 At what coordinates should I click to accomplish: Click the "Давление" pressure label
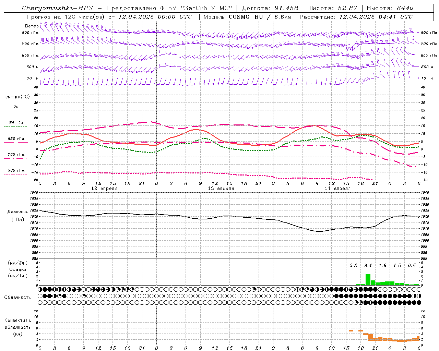pyautogui.click(x=18, y=212)
